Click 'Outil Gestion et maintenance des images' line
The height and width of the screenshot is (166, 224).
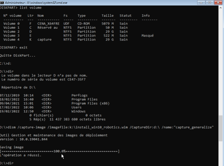click(53, 135)
